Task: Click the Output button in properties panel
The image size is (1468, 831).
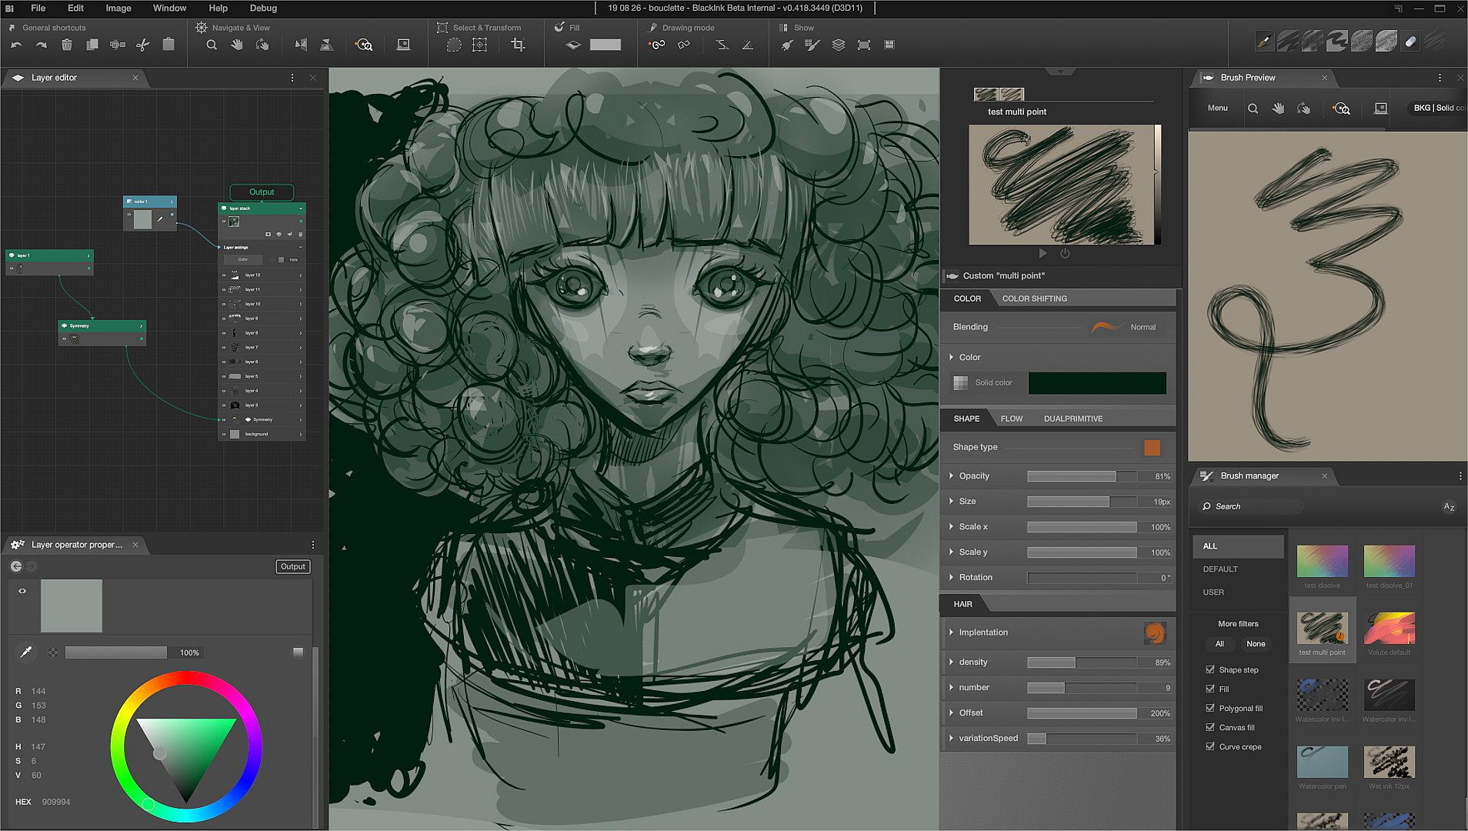Action: click(x=292, y=566)
